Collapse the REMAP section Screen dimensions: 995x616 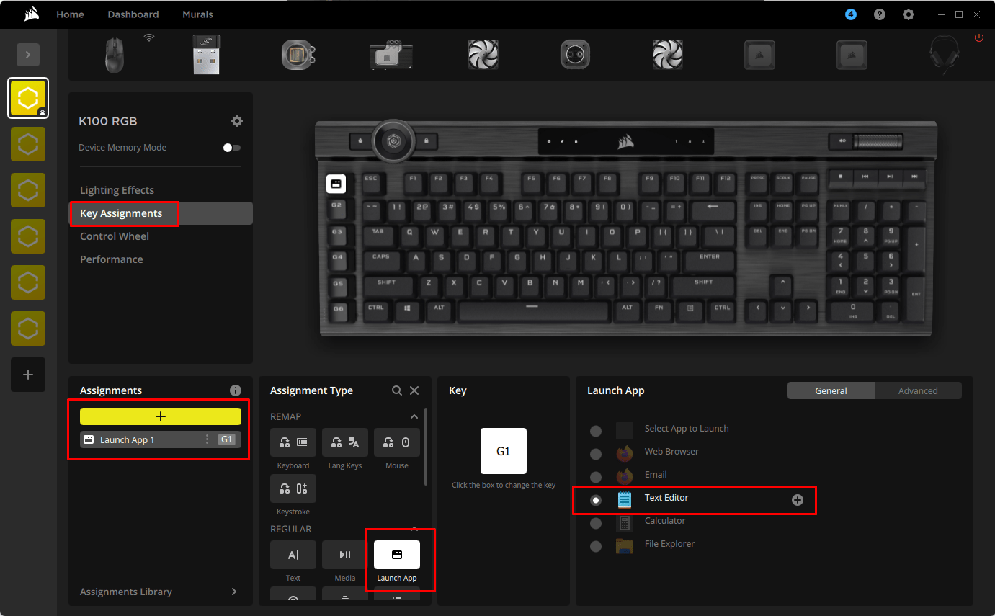pos(414,416)
